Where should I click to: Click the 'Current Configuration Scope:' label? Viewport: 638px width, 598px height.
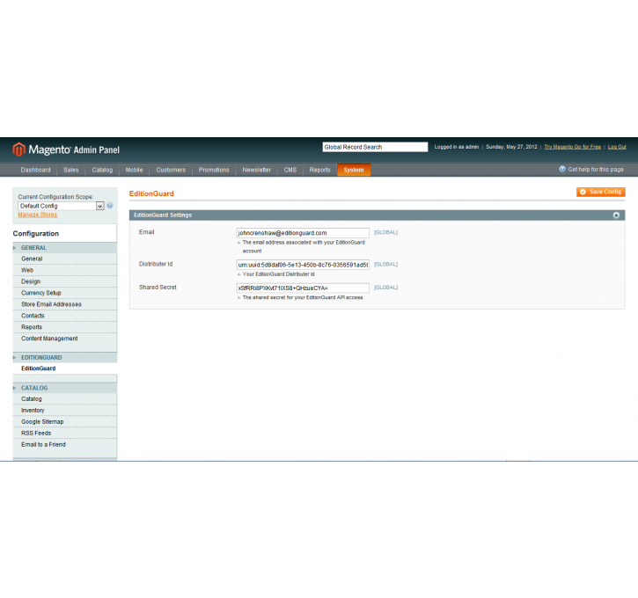tap(55, 197)
